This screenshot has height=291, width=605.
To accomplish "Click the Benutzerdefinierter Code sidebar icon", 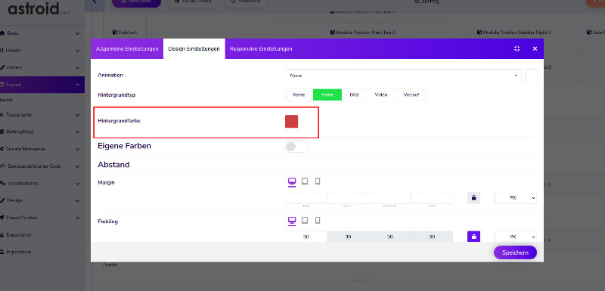I will point(2,166).
